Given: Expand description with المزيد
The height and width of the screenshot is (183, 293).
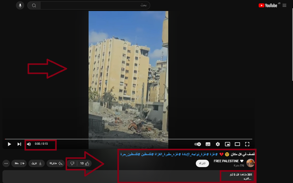Looking at the screenshot, I should coord(247,178).
